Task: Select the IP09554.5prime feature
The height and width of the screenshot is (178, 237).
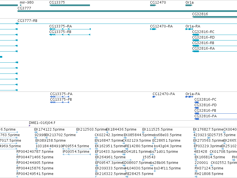Action: [x=77, y=149]
